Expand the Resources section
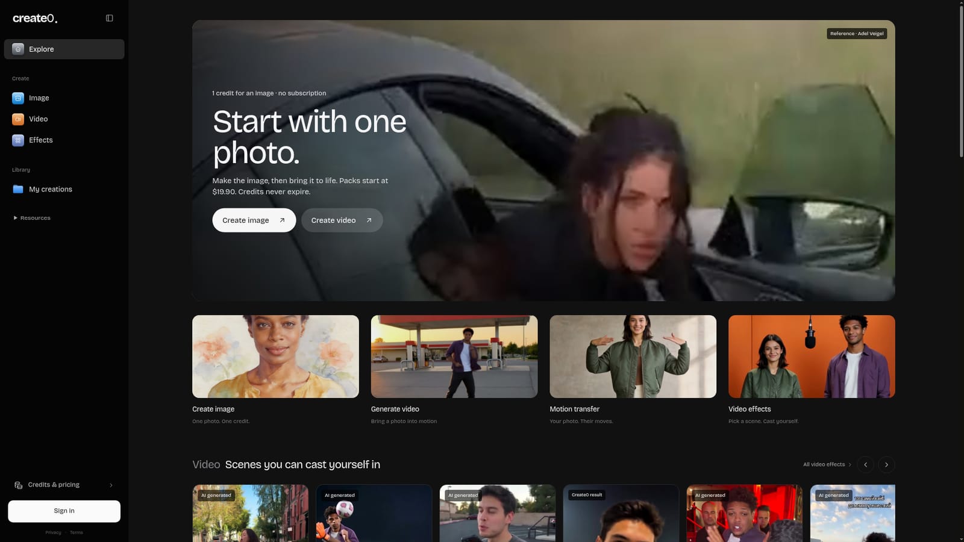This screenshot has width=964, height=542. point(32,218)
